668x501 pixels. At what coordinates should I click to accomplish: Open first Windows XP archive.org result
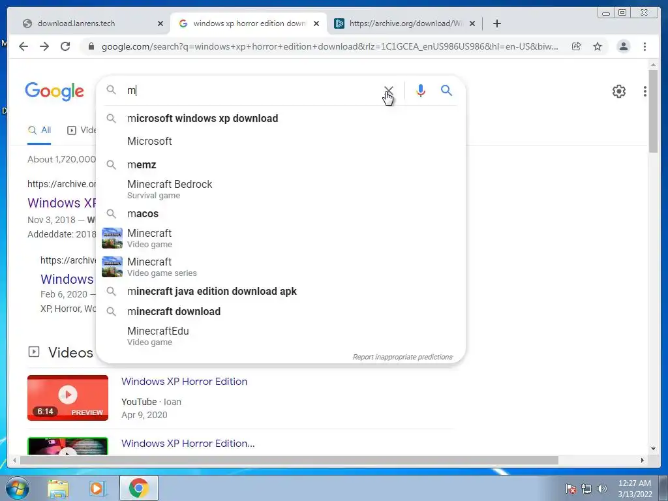coord(62,203)
